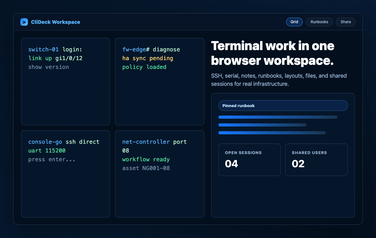The height and width of the screenshot is (238, 376).
Task: Click the CliDeck terminal logo icon
Action: [x=24, y=22]
